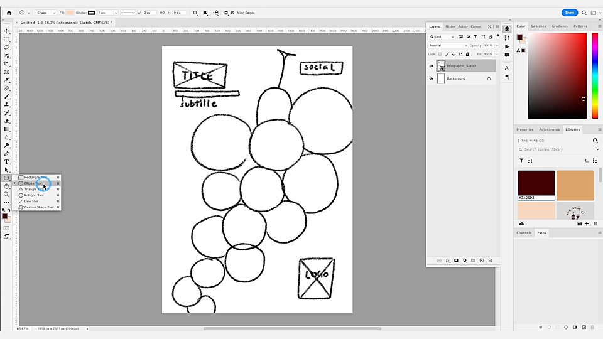This screenshot has width=603, height=339.
Task: Hide the Infographic_Sketch layer
Action: (x=431, y=66)
